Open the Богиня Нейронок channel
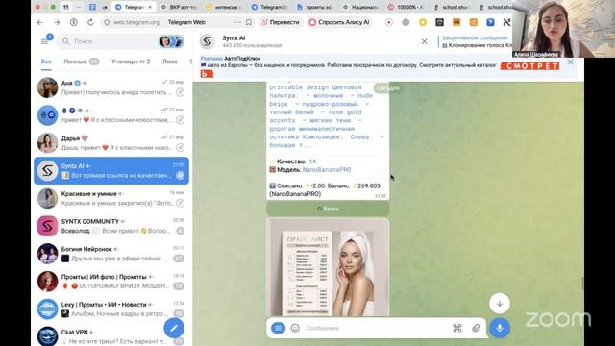 click(x=111, y=254)
